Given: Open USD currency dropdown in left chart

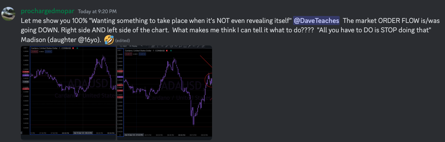Looking at the screenshot, I should 25,48.
